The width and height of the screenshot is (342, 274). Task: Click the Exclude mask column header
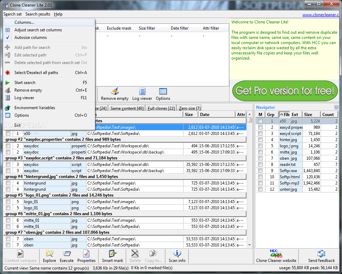tap(121, 28)
